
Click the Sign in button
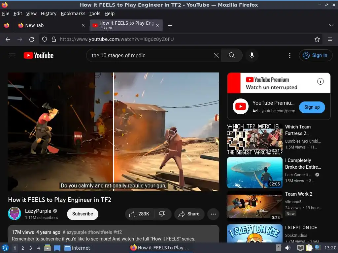click(316, 55)
